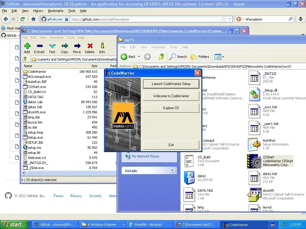Select the data1 cabinet file icon
Screen dimensions: 306x229
point(189,178)
